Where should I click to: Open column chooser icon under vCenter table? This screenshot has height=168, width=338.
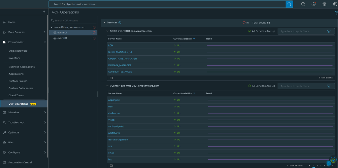[x=111, y=166]
